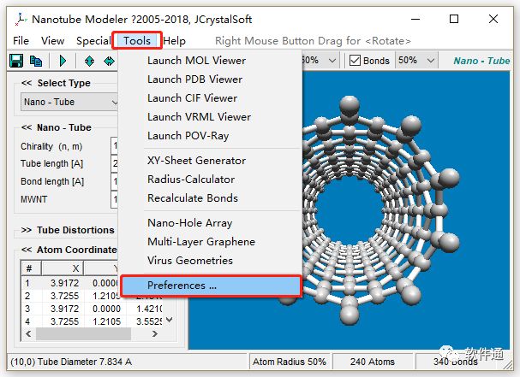Screen dimensions: 520x377
Task: Open Preferences from Tools menu
Action: [211, 286]
